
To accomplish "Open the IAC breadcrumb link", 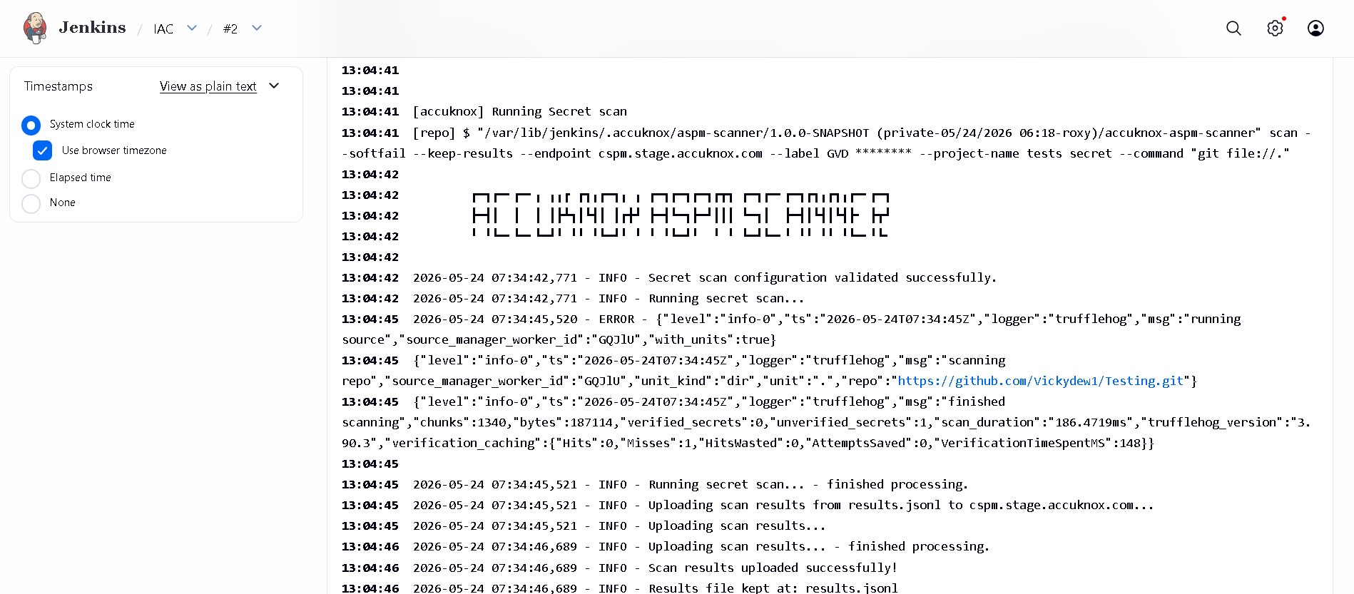I will pos(163,29).
